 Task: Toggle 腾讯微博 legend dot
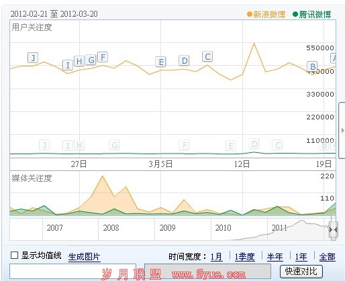(295, 15)
